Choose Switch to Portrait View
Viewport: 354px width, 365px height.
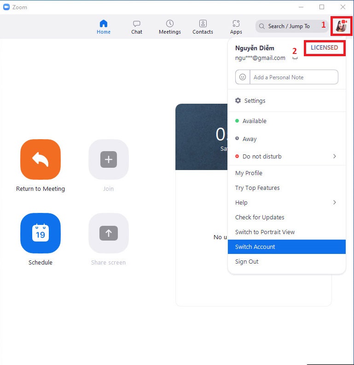[x=286, y=232]
